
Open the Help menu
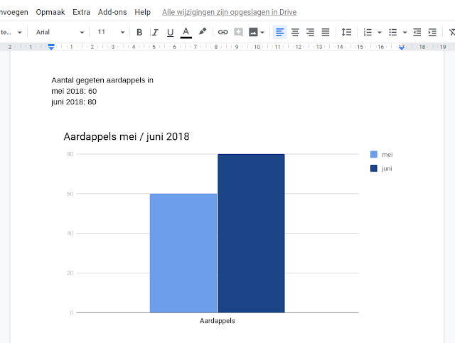click(x=142, y=12)
